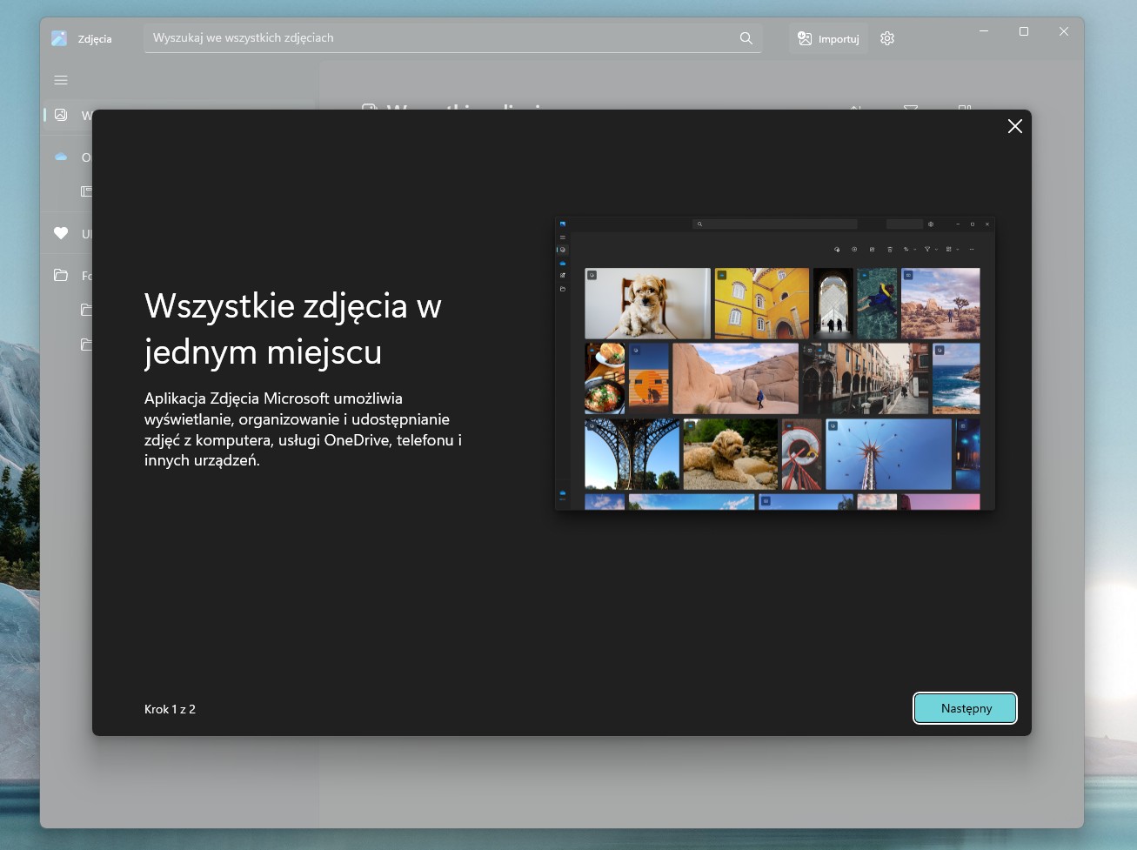Image resolution: width=1137 pixels, height=850 pixels.
Task: Collapse the Foldery tree in the sidebar
Action: coord(60,275)
